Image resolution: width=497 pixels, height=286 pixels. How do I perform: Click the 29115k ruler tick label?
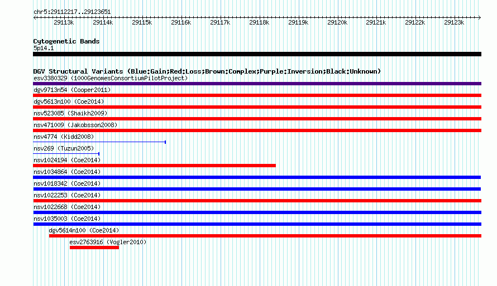tap(142, 22)
